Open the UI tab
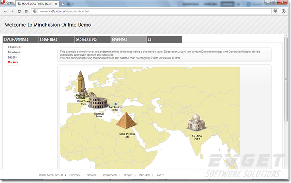The image size is (291, 183). point(164,39)
